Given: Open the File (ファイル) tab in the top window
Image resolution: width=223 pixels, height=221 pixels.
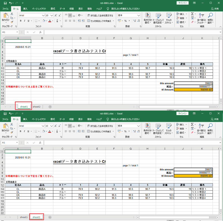Looking at the screenshot, I should [5, 9].
